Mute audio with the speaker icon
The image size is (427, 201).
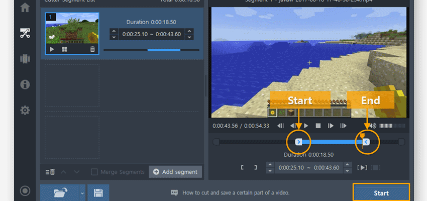click(373, 126)
